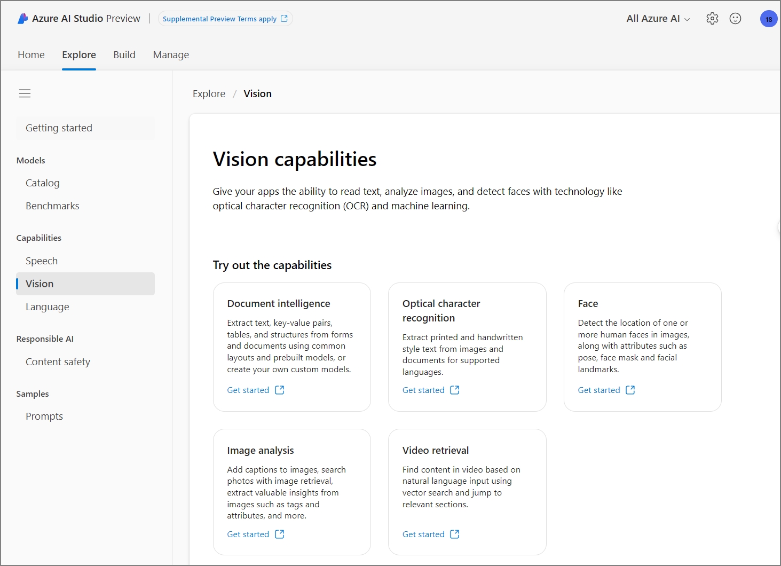Open the user avatar badge
The width and height of the screenshot is (781, 566).
point(769,19)
